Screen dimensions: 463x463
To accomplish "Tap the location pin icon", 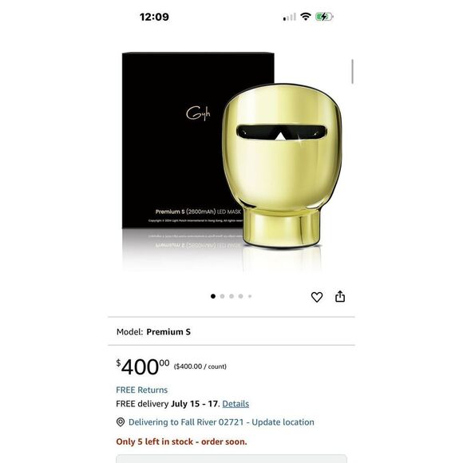I will tap(121, 422).
